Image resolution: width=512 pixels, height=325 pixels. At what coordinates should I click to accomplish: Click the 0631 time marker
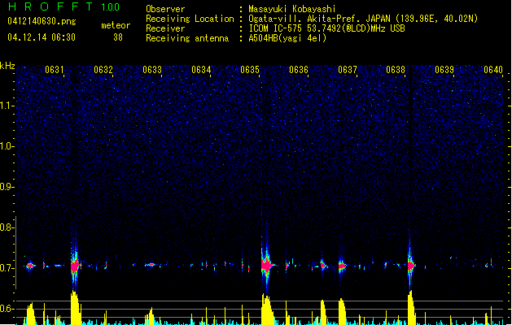(x=55, y=70)
